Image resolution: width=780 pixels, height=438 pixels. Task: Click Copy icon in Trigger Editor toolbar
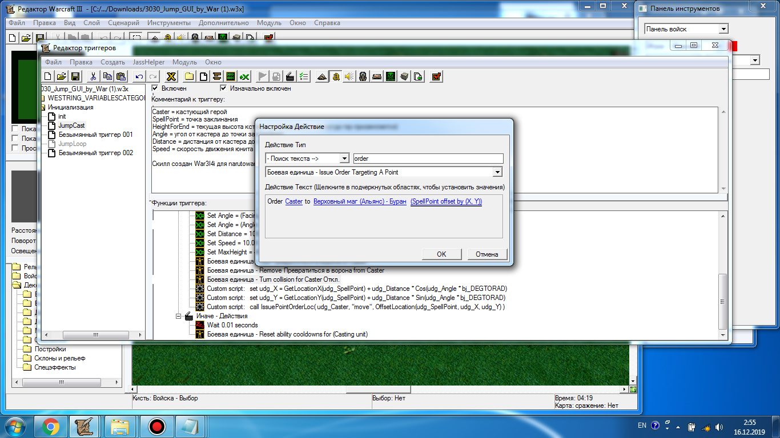[107, 76]
